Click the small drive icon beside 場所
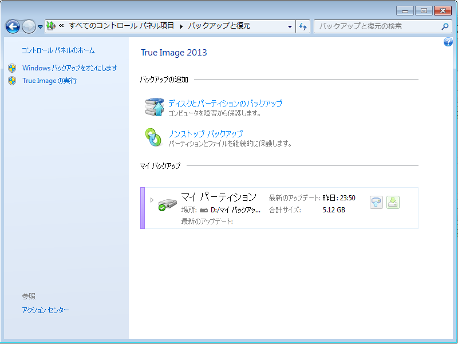Viewport: 458px width, 344px height. [x=204, y=210]
